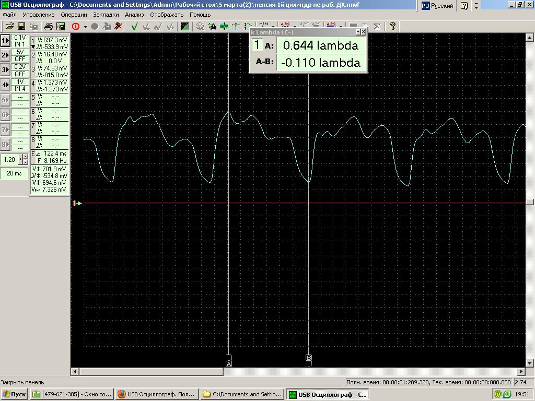This screenshot has width=535, height=401.
Task: Click horizontal scrollbar right arrow
Action: (521, 371)
